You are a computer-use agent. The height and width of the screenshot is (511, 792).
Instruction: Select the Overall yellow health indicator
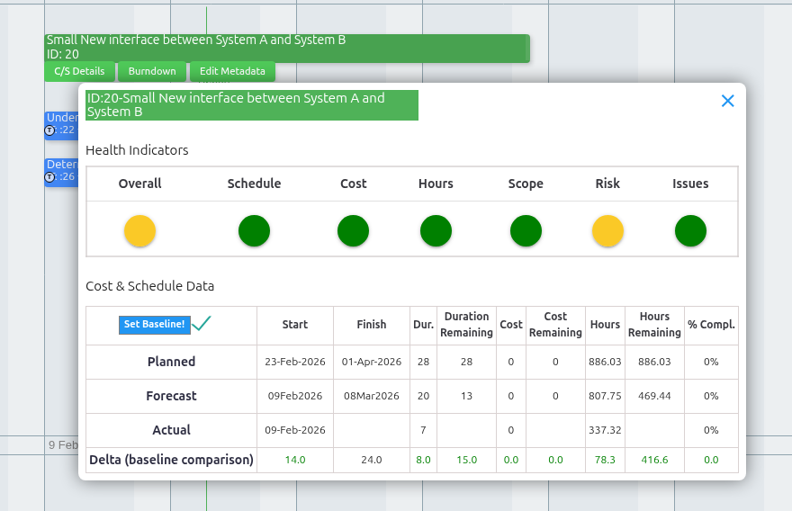coord(139,230)
